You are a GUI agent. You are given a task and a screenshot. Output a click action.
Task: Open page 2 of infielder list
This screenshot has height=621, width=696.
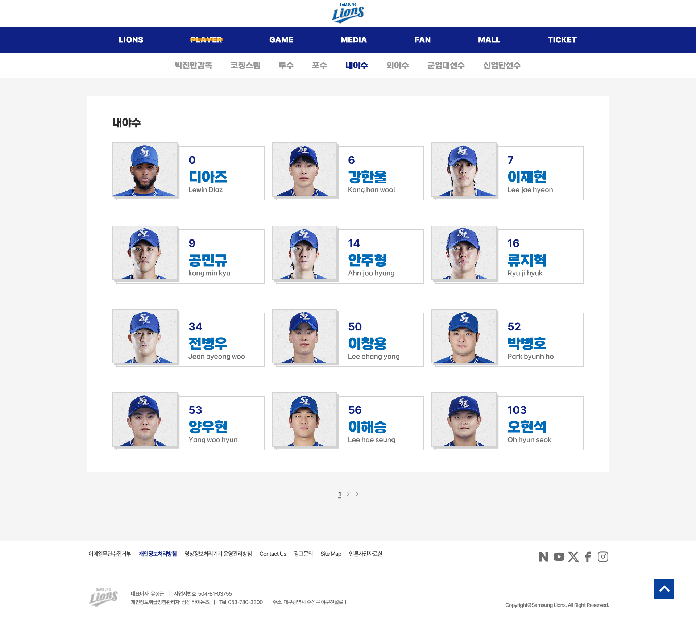[348, 494]
